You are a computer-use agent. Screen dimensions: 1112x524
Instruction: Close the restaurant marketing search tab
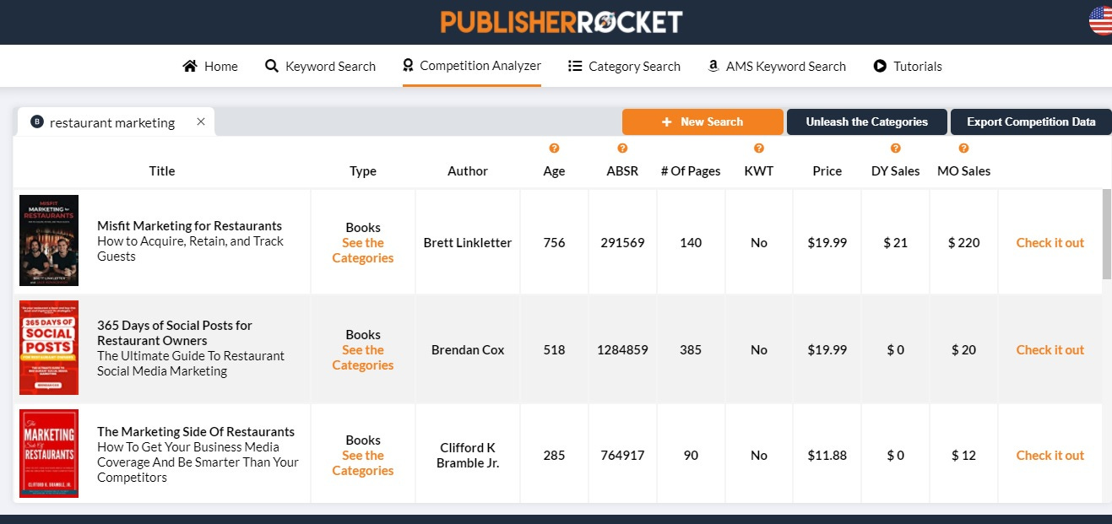pyautogui.click(x=201, y=122)
